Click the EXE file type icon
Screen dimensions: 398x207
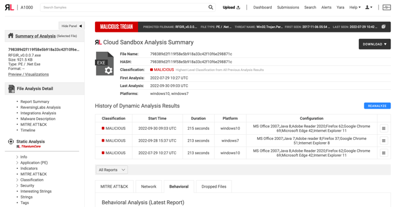(x=105, y=64)
